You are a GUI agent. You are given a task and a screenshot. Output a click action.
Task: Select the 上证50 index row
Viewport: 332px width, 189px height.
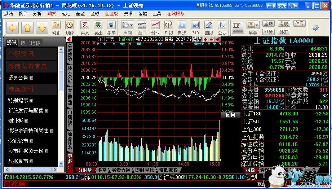(285, 122)
